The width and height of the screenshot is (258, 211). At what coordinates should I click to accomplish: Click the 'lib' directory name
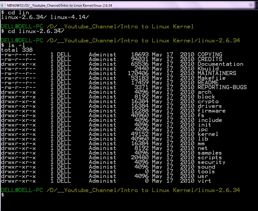point(203,139)
